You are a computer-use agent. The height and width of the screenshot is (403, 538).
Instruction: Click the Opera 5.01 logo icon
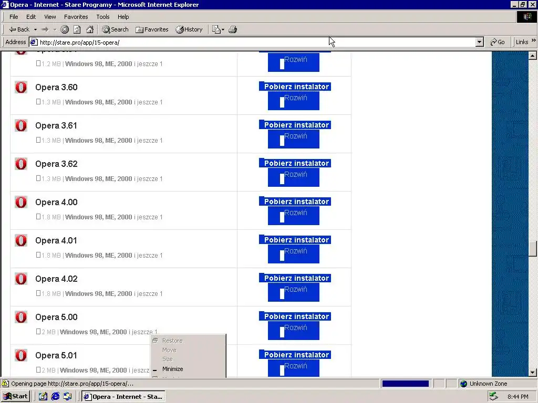[20, 355]
